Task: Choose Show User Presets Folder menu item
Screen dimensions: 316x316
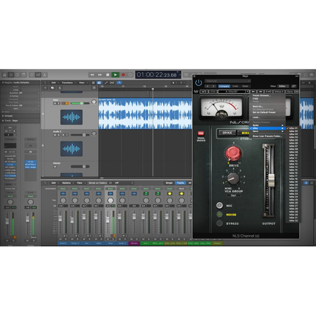Action: coord(267,136)
